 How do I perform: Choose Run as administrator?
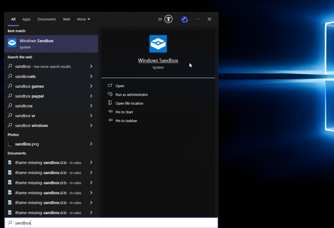132,95
